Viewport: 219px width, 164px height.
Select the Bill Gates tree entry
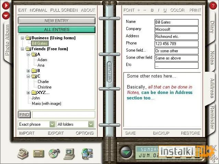[40, 43]
